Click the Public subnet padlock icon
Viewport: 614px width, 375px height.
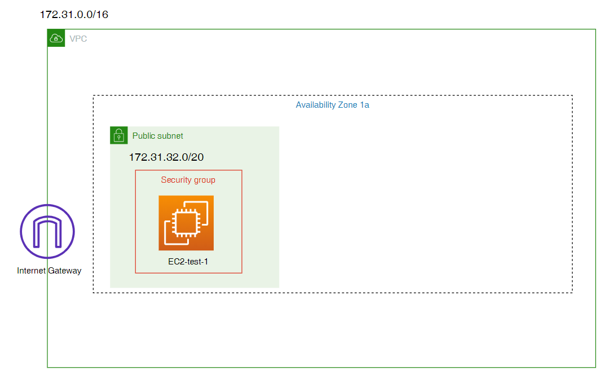[x=118, y=135]
